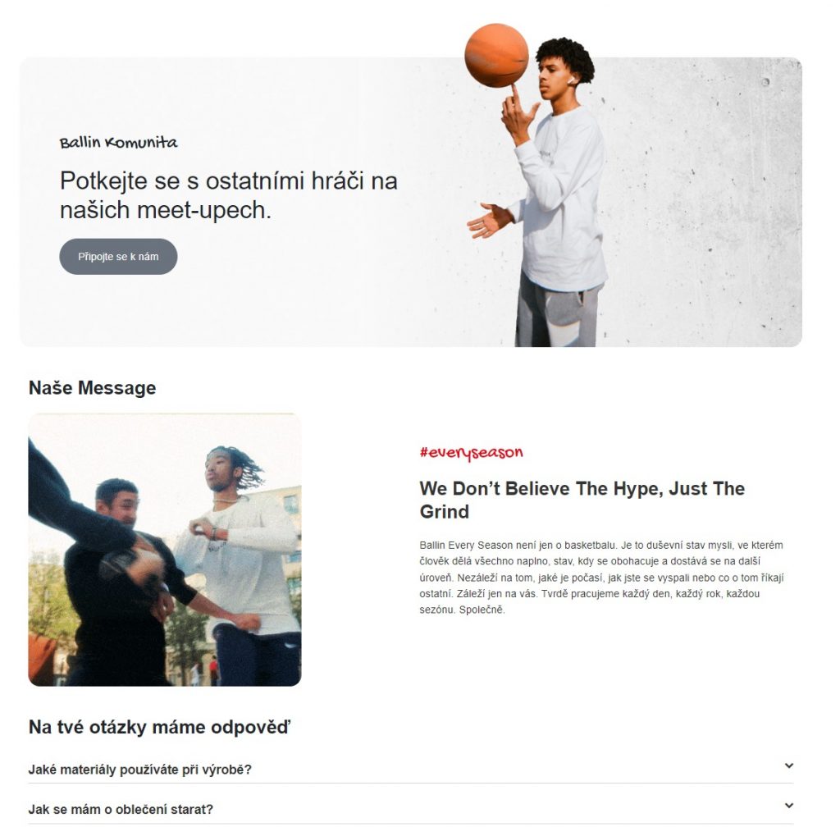Click the wireless earbud in the player's ear

(x=571, y=80)
